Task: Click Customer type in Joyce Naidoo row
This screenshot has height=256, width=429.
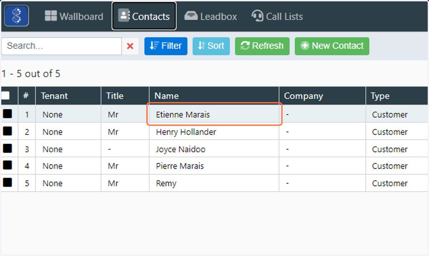Action: (x=390, y=149)
